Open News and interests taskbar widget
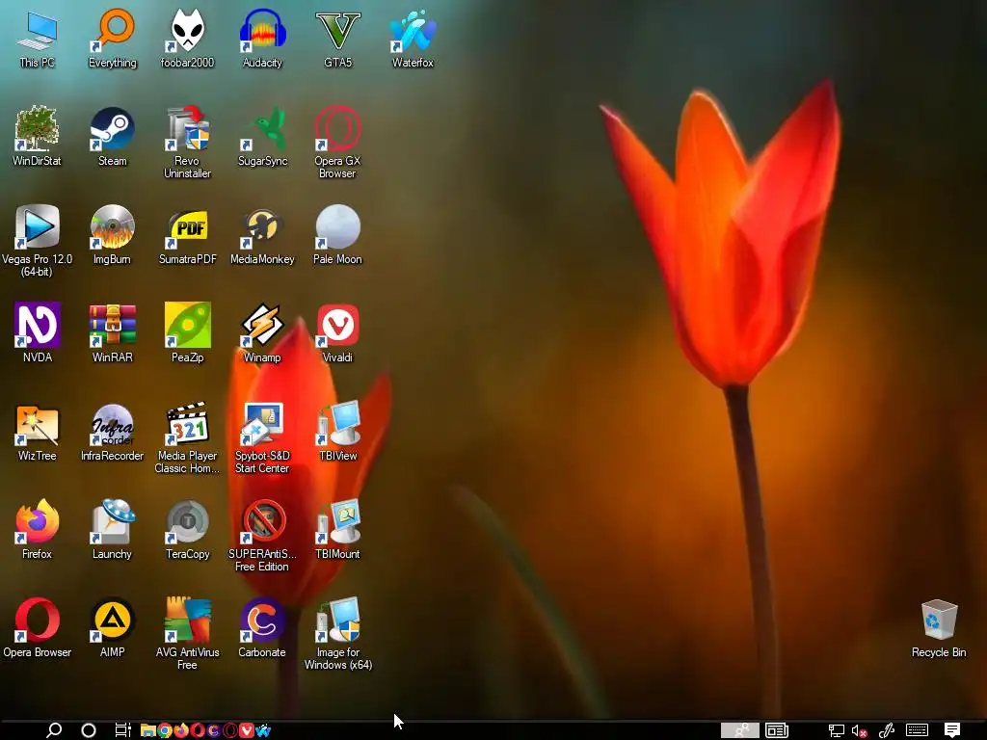 point(777,730)
